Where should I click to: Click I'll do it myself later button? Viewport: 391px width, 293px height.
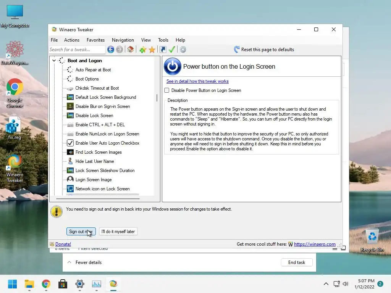[x=118, y=232]
